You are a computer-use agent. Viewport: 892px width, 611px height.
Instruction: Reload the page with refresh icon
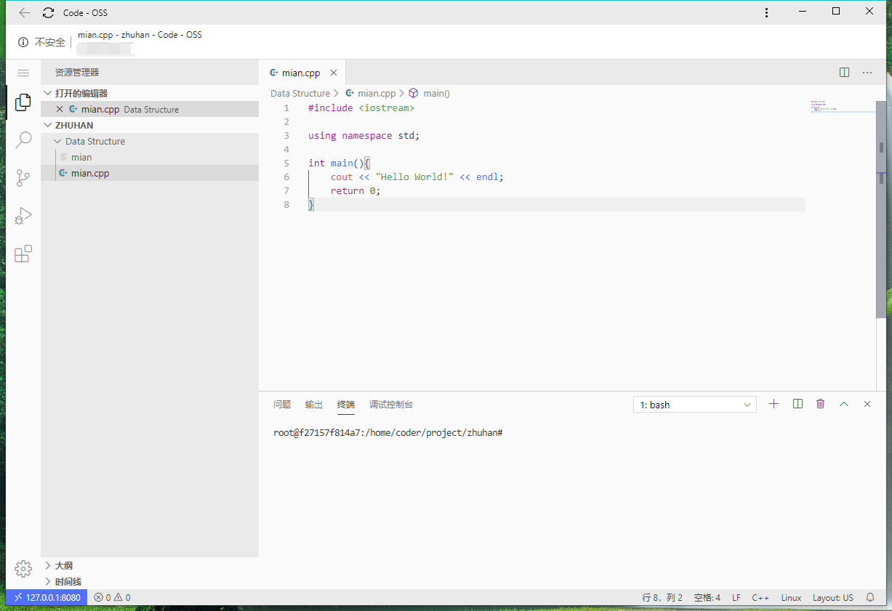pos(49,12)
